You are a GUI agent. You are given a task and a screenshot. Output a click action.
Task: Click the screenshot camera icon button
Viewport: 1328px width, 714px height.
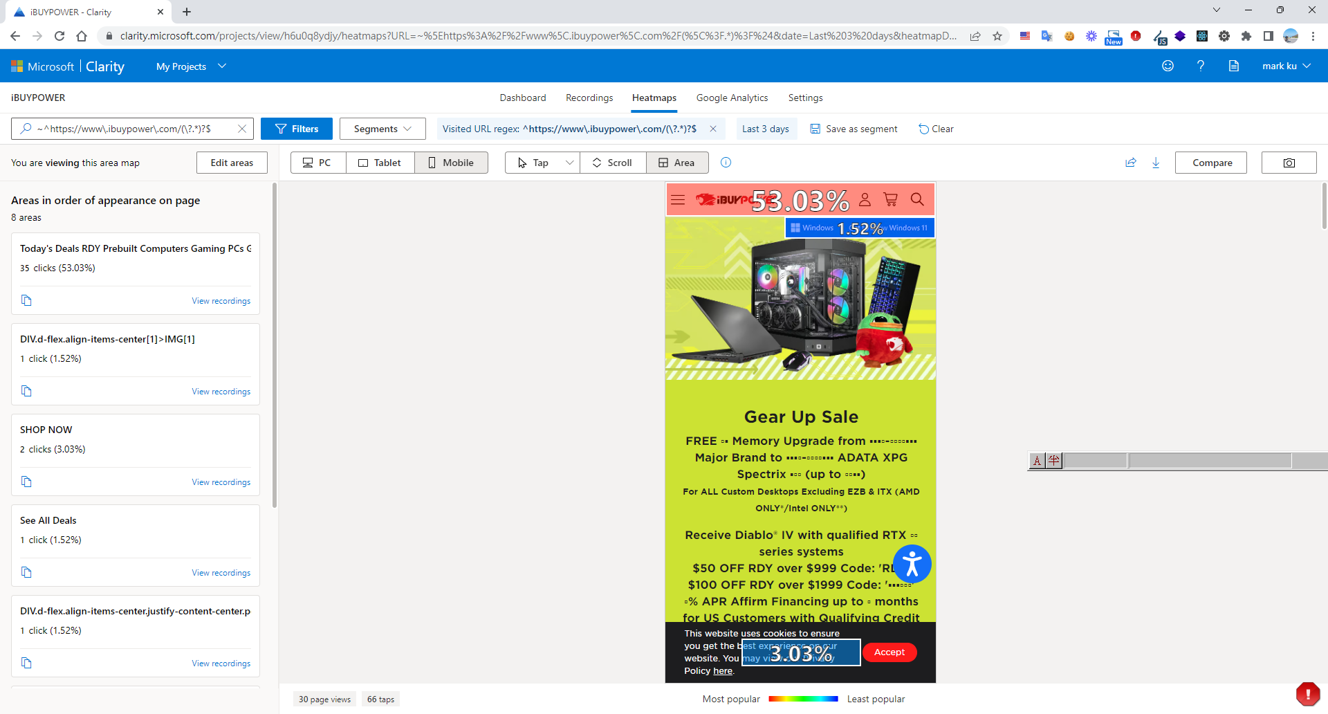click(1289, 163)
